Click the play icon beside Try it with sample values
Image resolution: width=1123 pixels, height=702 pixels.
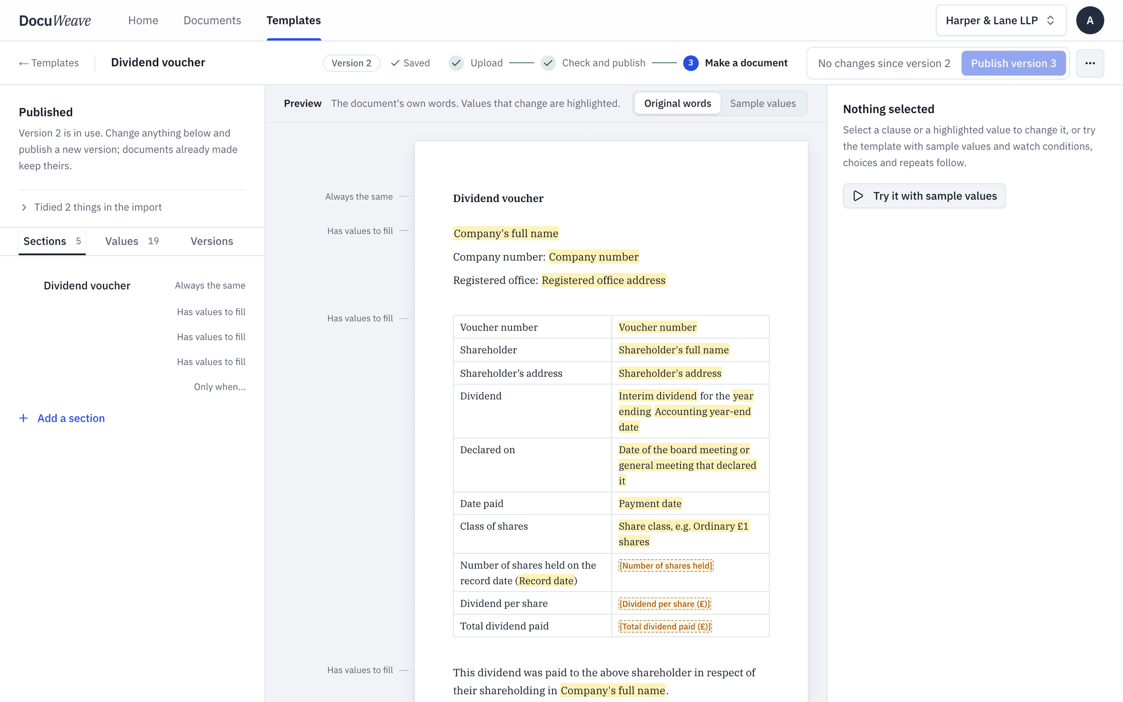[858, 196]
